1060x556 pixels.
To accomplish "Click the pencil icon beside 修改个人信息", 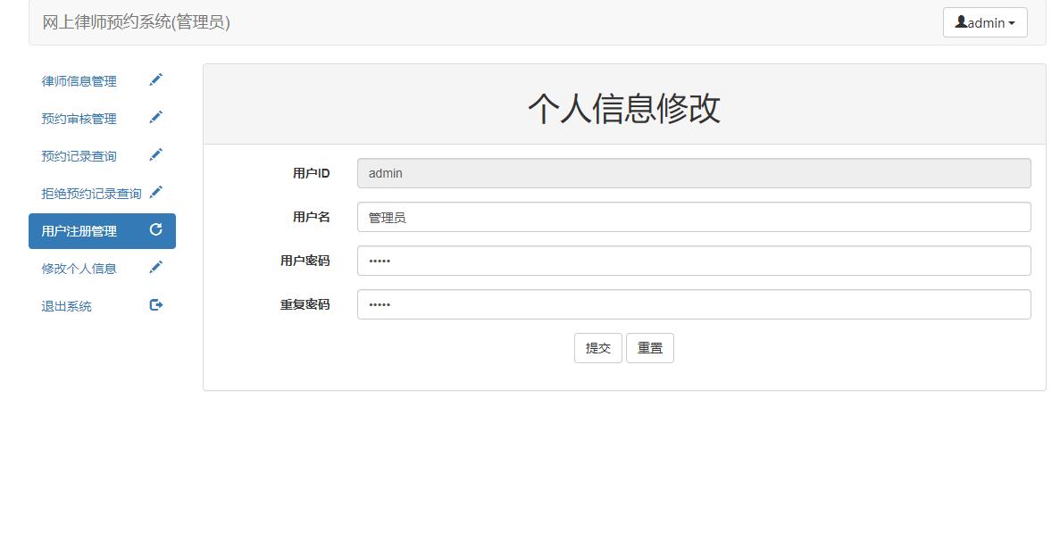I will click(x=156, y=267).
